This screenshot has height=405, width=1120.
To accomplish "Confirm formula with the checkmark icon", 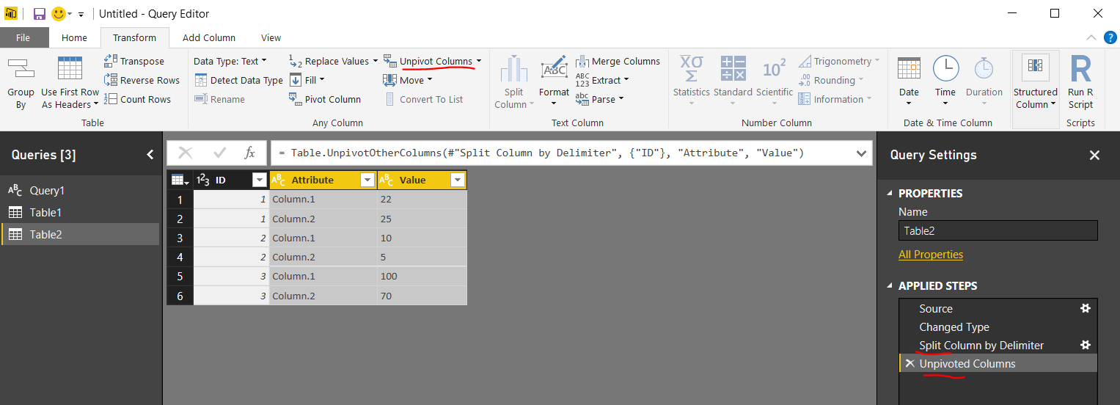I will pyautogui.click(x=219, y=153).
